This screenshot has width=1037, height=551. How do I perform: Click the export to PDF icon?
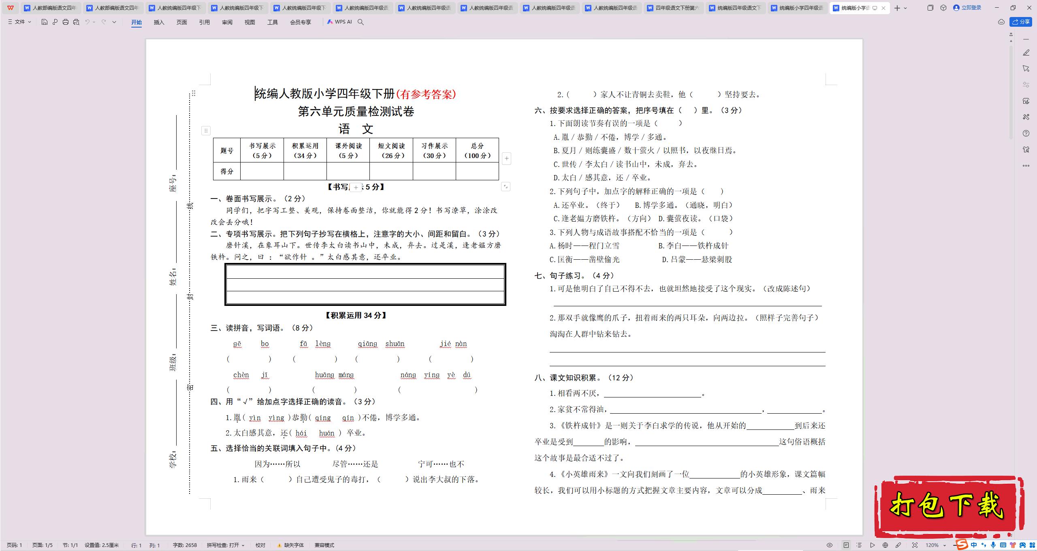tap(55, 22)
